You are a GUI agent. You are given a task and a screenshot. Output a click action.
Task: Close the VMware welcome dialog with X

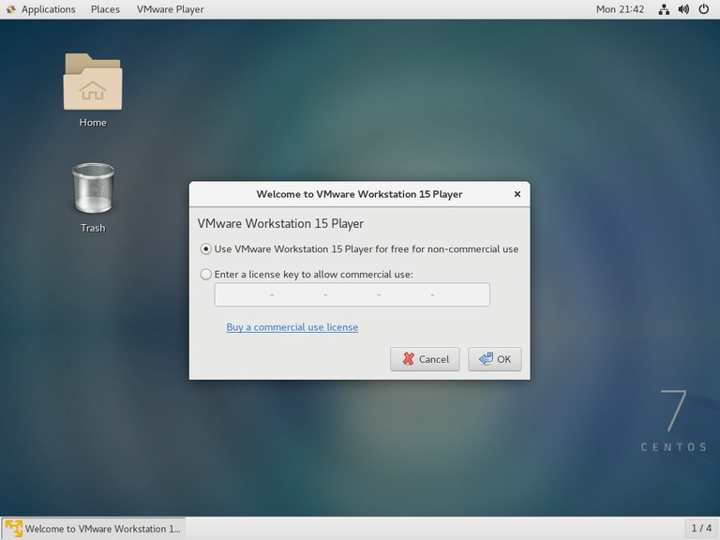coord(517,194)
